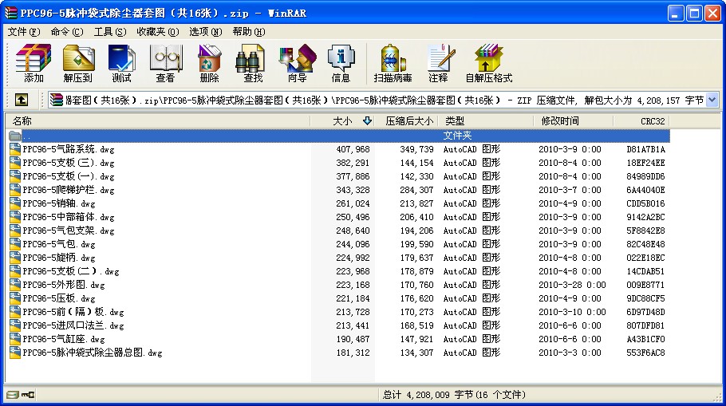Open the 选项(N) menu

click(205, 31)
